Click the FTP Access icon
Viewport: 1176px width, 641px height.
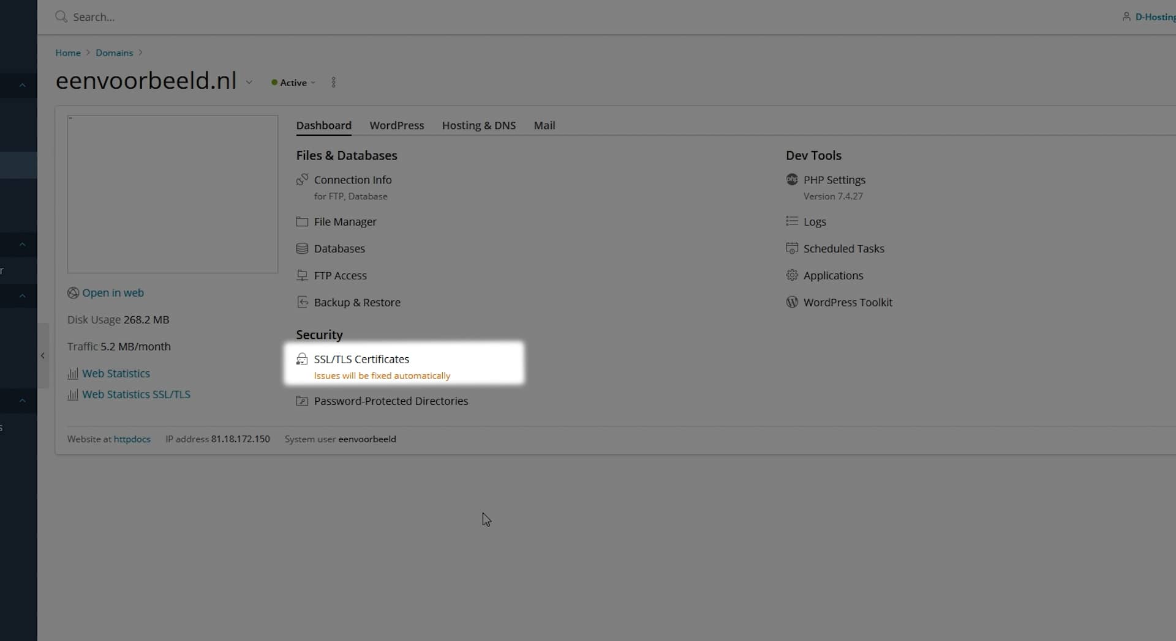[x=302, y=275]
